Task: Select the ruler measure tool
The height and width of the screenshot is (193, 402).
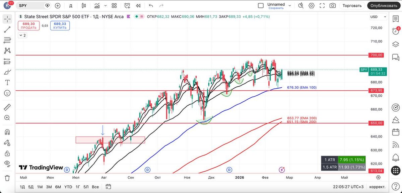Action: 7,107
